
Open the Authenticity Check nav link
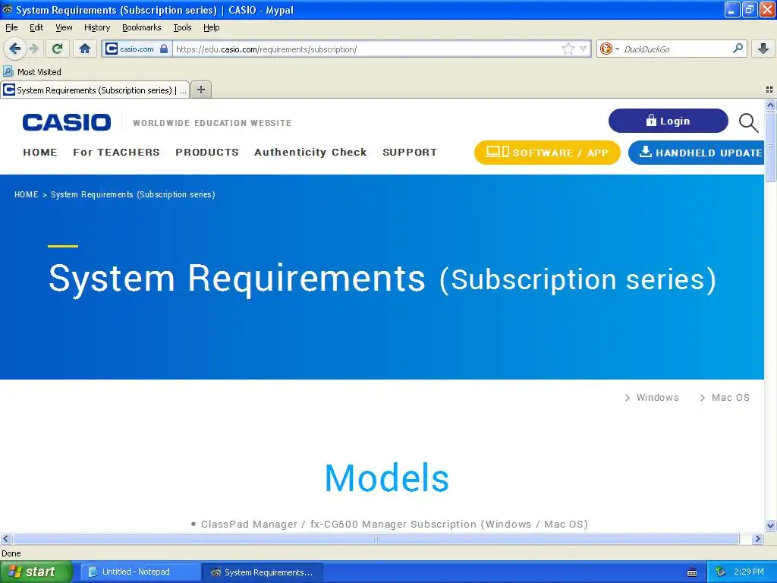pos(310,152)
